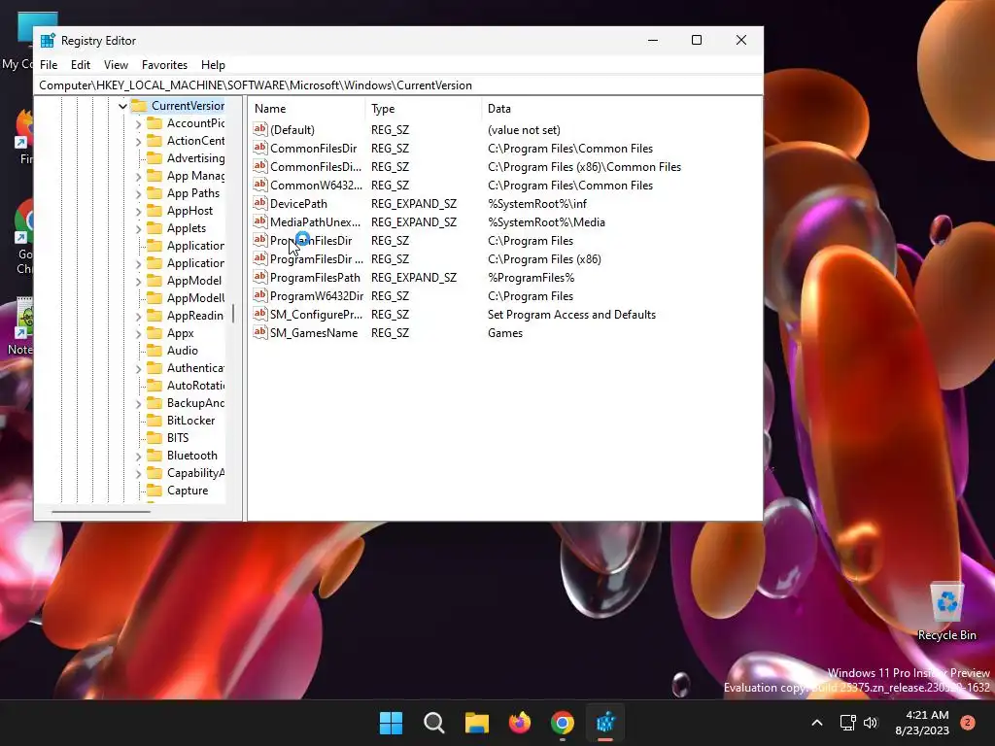Open File Explorer from the taskbar
The height and width of the screenshot is (746, 995).
coord(476,723)
